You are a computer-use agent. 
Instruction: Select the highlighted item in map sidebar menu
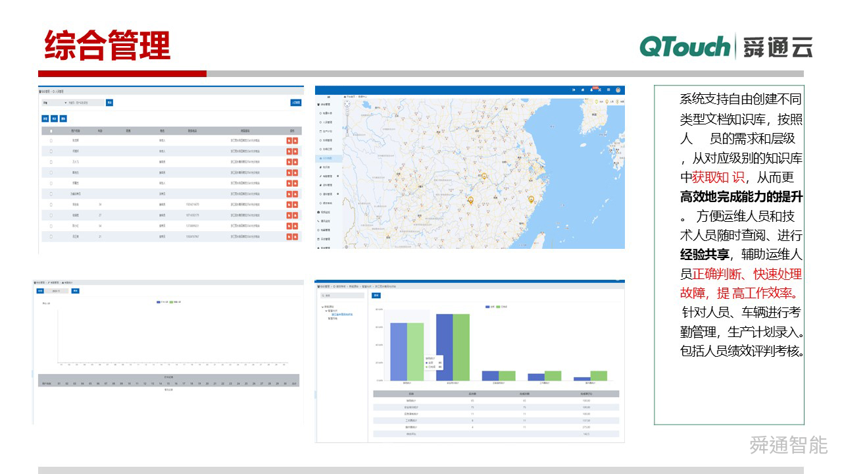329,159
